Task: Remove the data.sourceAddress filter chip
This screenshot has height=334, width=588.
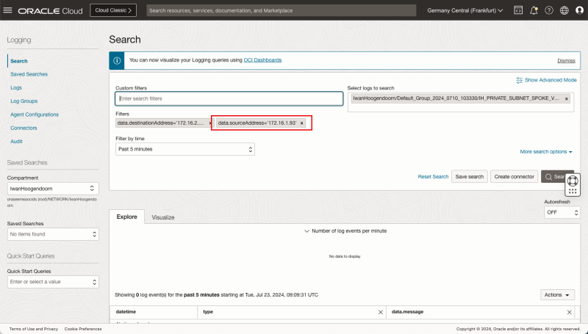Action: pyautogui.click(x=301, y=123)
